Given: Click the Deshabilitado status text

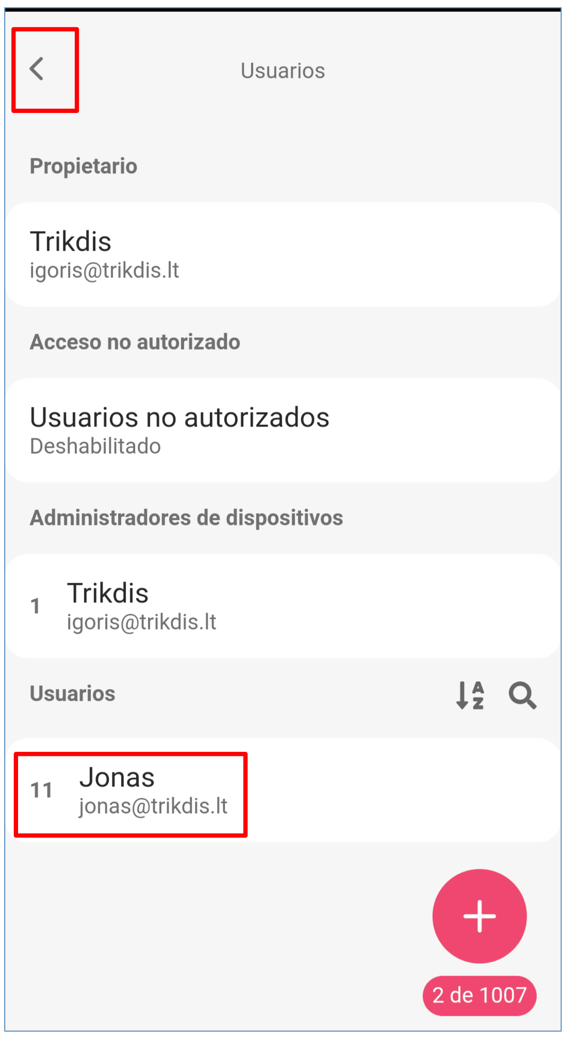Looking at the screenshot, I should 95,447.
